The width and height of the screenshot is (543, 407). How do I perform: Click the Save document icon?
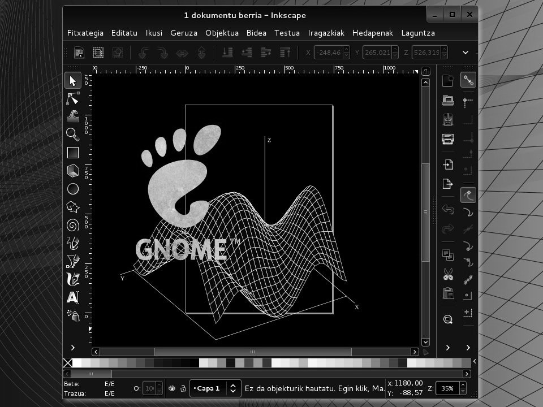click(x=448, y=120)
